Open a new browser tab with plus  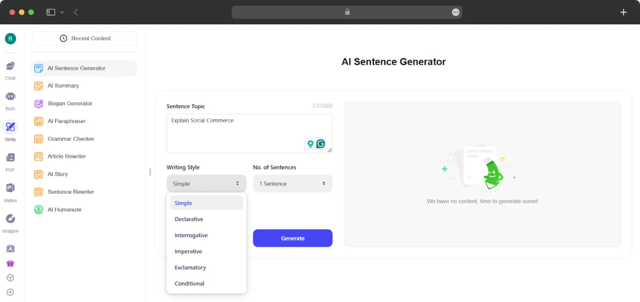(x=623, y=12)
